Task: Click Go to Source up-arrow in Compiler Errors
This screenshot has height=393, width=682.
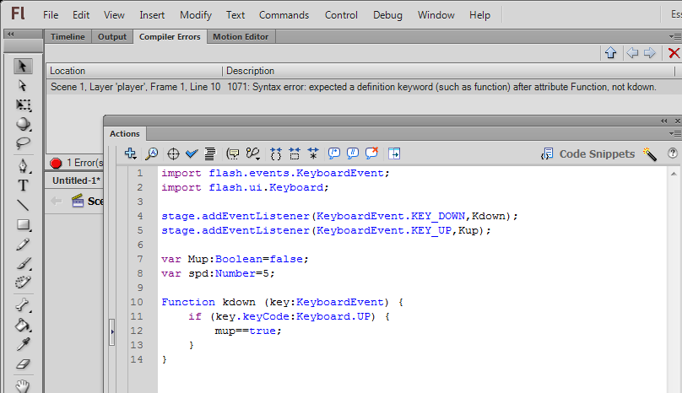Action: click(x=610, y=53)
